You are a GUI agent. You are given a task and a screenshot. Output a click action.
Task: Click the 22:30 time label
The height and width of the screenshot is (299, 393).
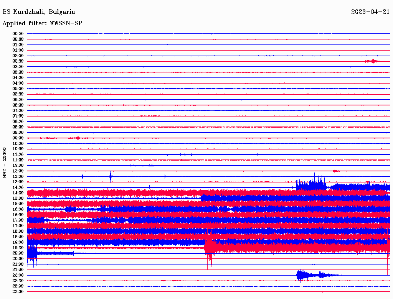18,281
